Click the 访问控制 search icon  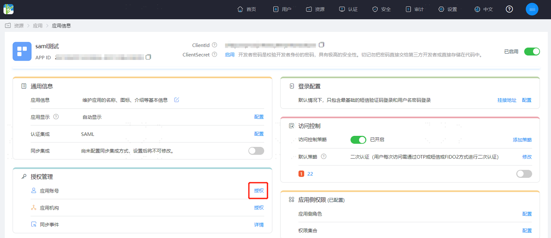click(x=292, y=126)
